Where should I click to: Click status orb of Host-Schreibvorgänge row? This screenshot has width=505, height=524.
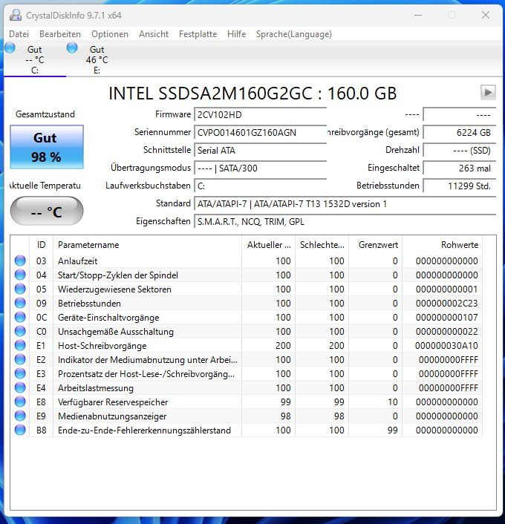20,345
